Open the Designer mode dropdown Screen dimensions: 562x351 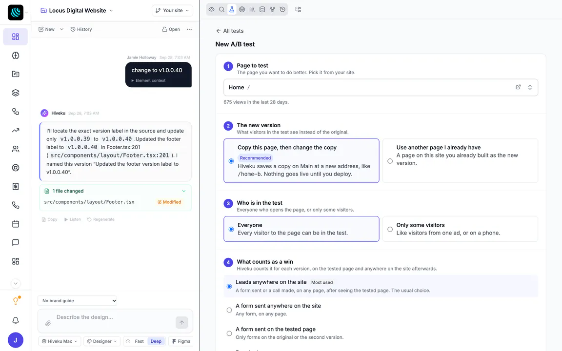(x=102, y=341)
